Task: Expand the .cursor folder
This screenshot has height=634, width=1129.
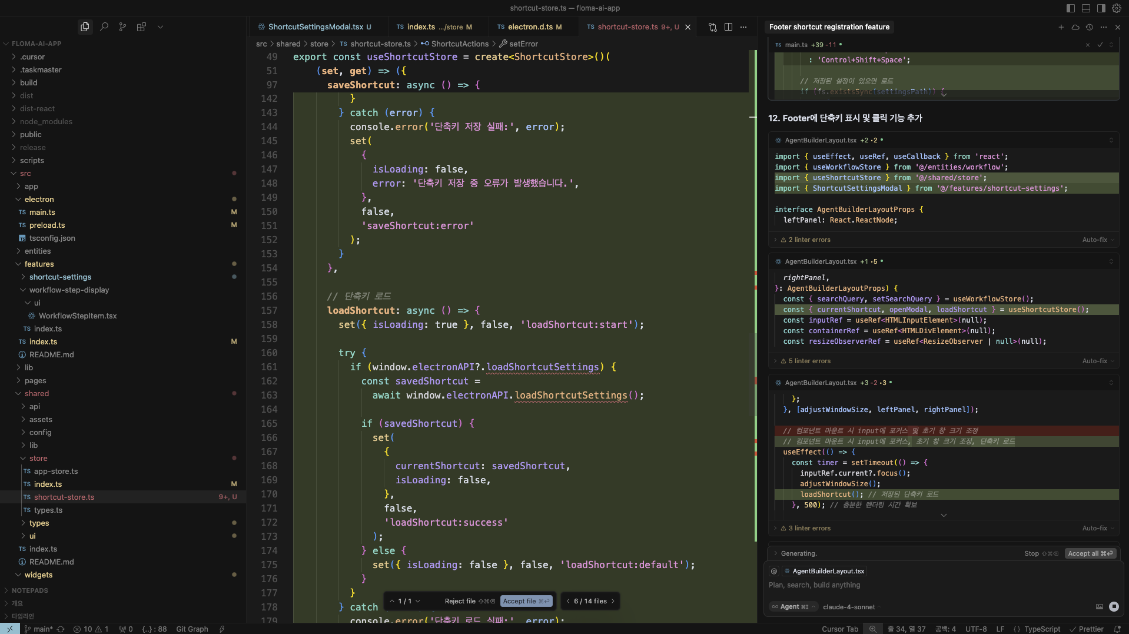Action: (x=32, y=57)
